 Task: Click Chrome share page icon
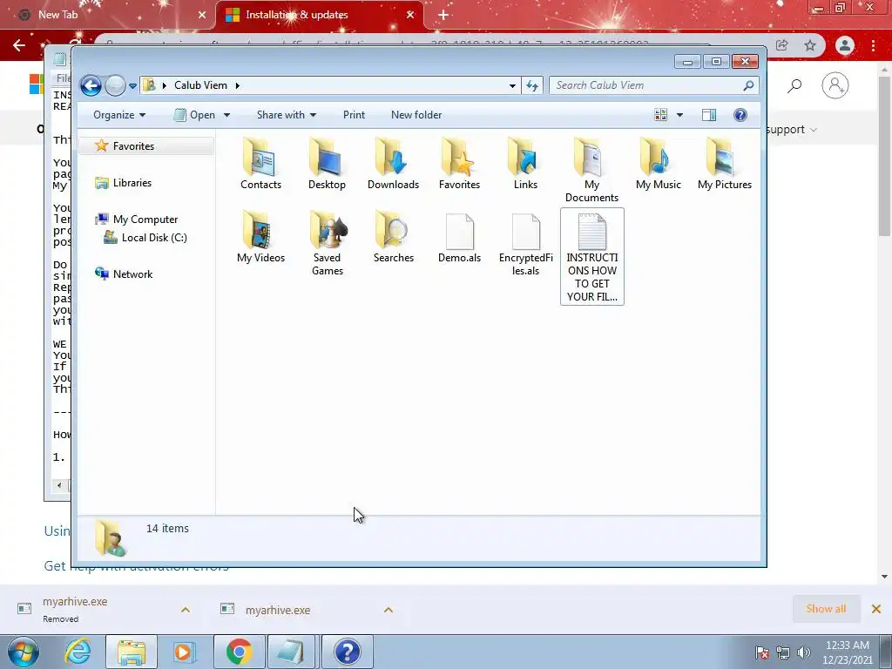pyautogui.click(x=781, y=45)
